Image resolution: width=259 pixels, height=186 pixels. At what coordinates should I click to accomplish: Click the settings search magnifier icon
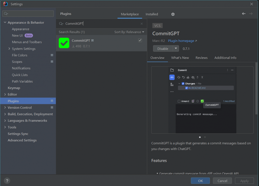click(6, 14)
